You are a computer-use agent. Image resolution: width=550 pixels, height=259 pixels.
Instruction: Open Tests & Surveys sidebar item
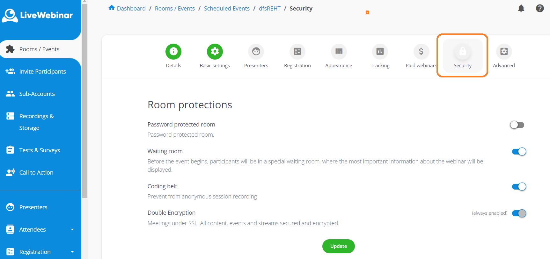point(40,150)
